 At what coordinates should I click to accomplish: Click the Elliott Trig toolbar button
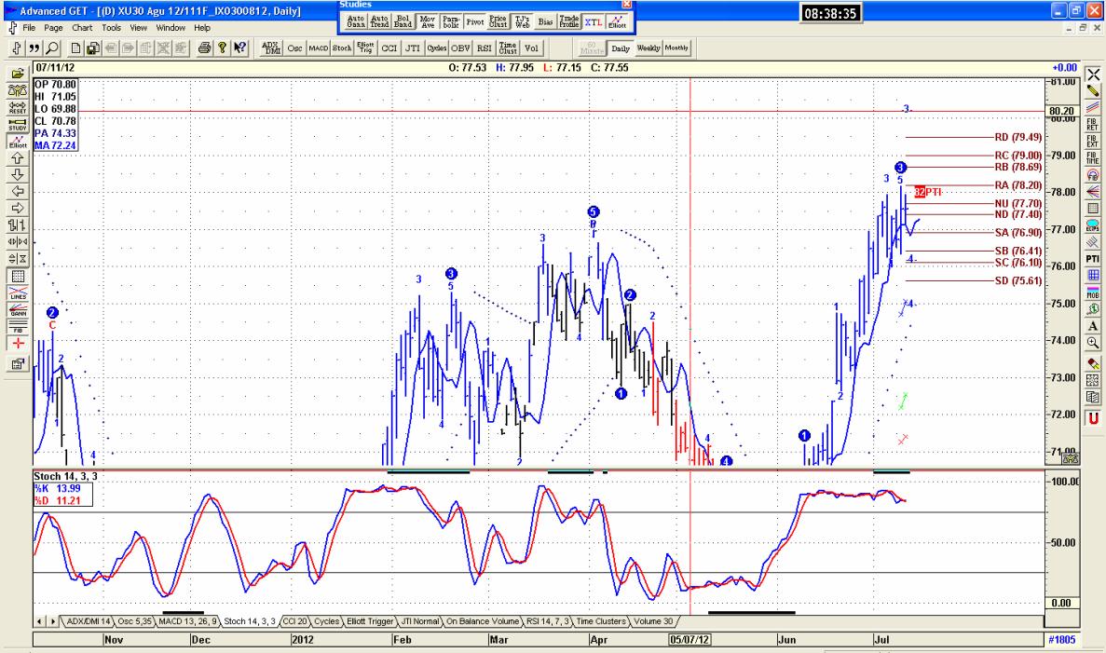(365, 48)
